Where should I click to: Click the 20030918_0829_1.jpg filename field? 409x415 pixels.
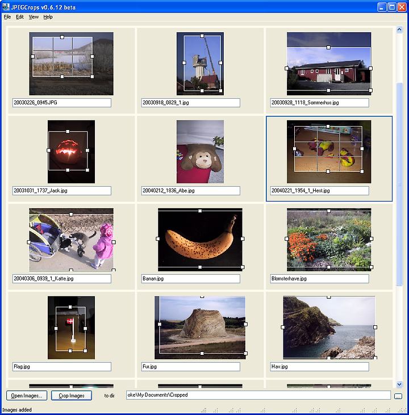pyautogui.click(x=191, y=103)
